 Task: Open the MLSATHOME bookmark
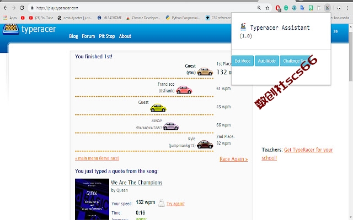coord(109,18)
